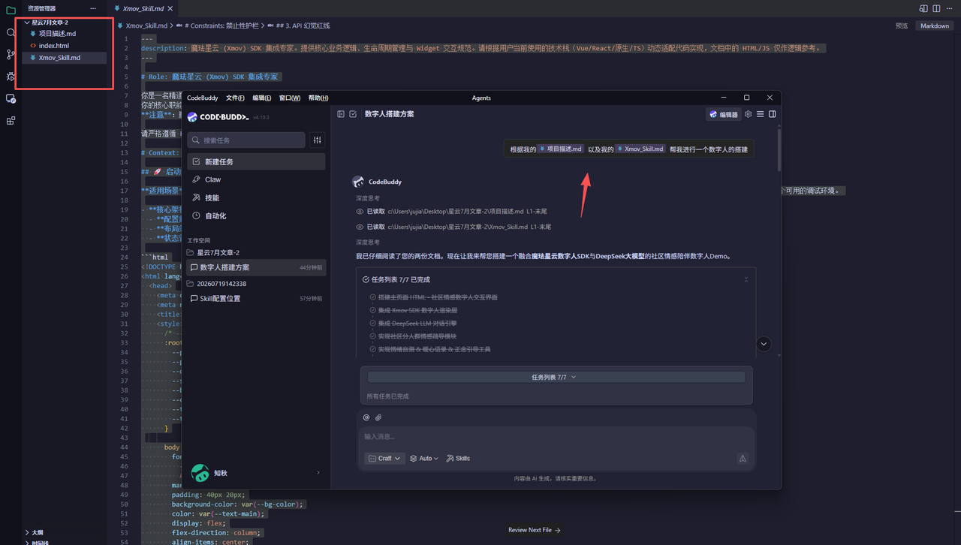This screenshot has width=961, height=545.
Task: Expand the 任务列表 7/7 summary bar
Action: click(x=556, y=377)
